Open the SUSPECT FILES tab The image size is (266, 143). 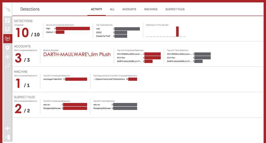[x=175, y=9]
